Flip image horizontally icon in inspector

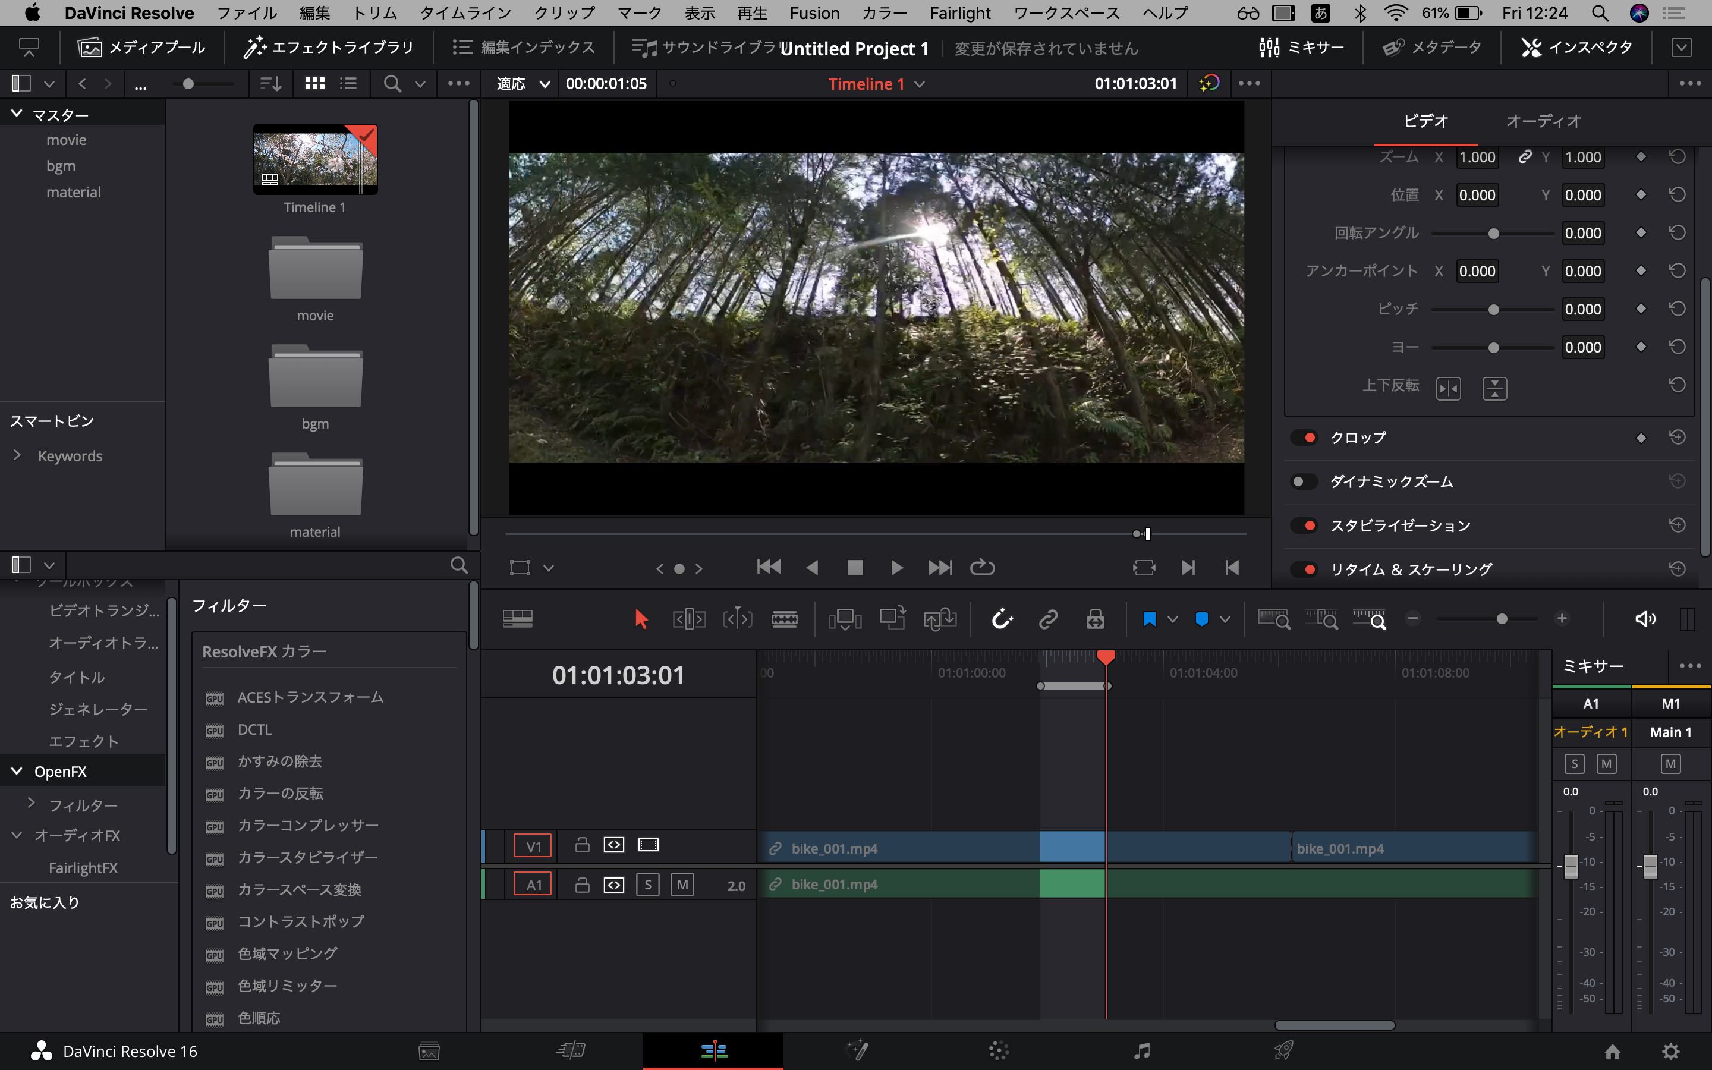[1448, 389]
